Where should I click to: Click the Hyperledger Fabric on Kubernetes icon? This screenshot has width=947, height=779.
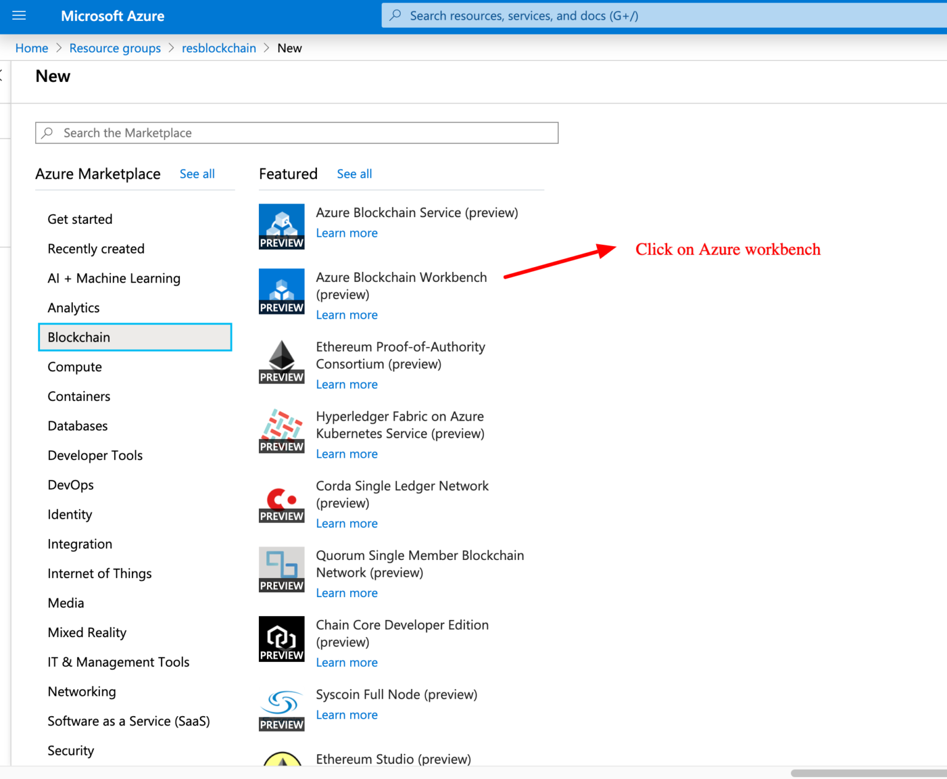281,431
